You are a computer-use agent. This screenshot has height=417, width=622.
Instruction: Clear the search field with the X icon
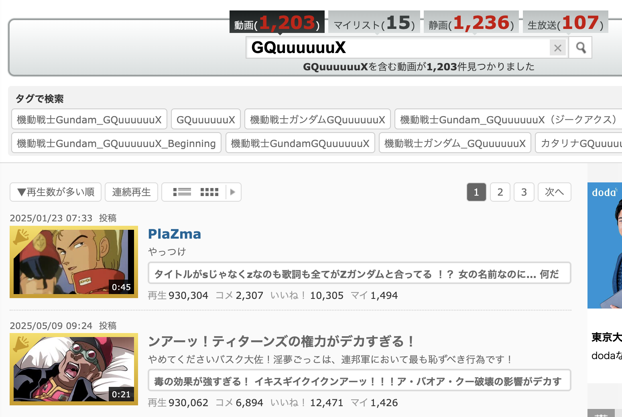(x=557, y=48)
